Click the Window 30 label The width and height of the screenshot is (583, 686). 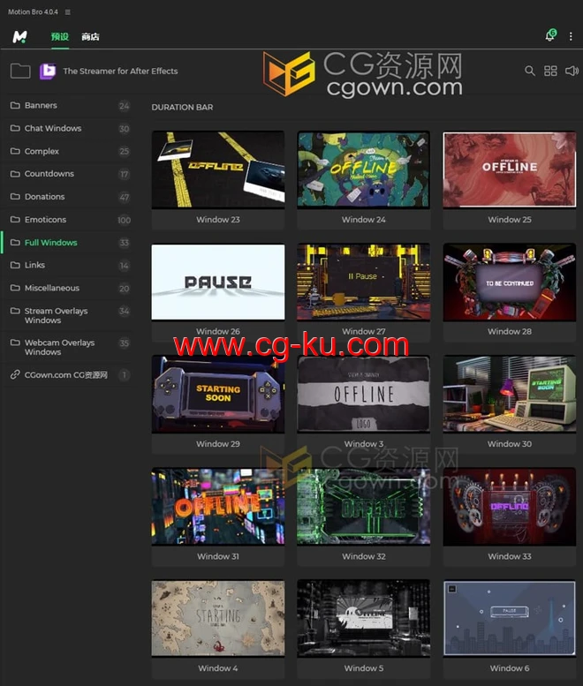510,444
